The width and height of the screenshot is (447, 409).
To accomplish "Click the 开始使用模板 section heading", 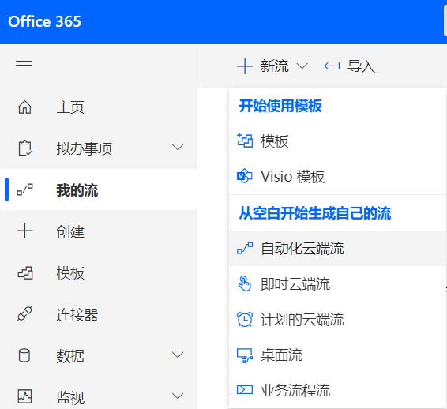I will 280,106.
